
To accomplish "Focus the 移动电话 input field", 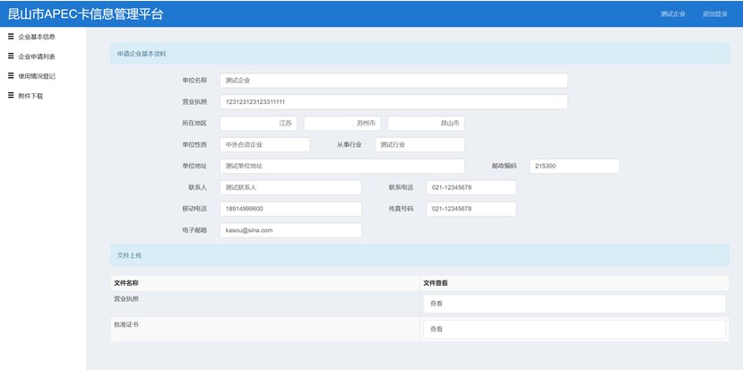I will [x=290, y=209].
